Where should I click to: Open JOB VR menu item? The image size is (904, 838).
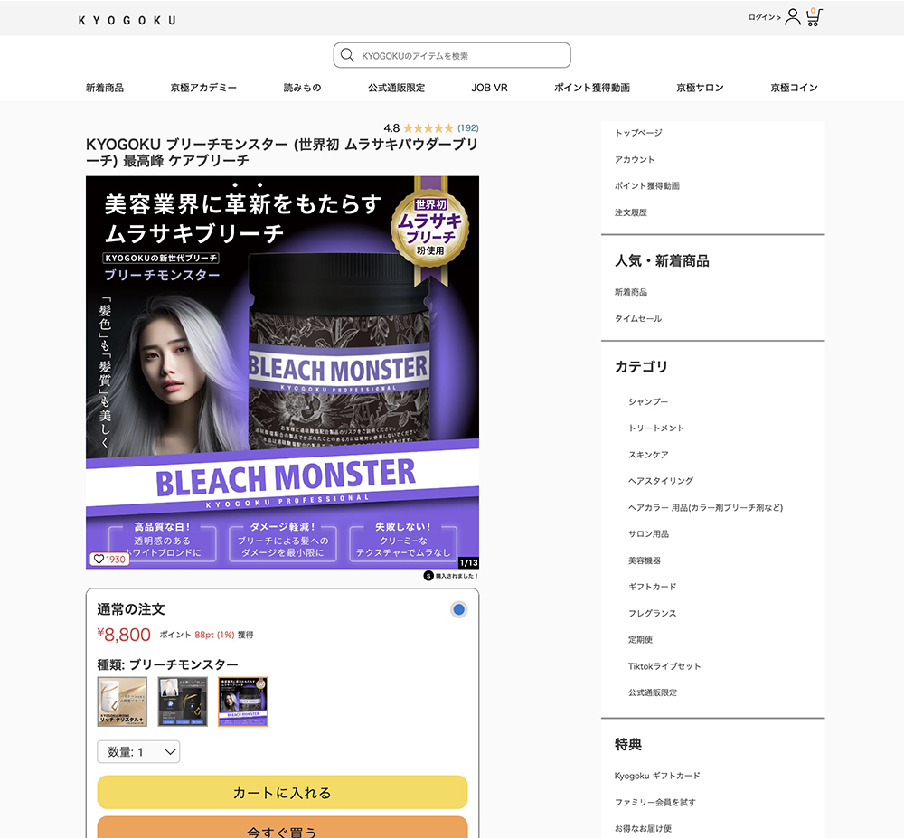tap(489, 88)
